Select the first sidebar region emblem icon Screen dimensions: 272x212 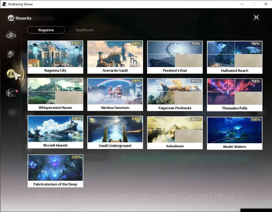click(11, 34)
